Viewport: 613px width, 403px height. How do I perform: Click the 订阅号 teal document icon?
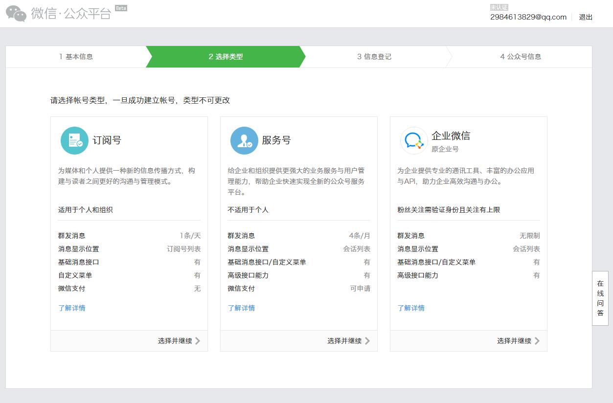point(74,140)
